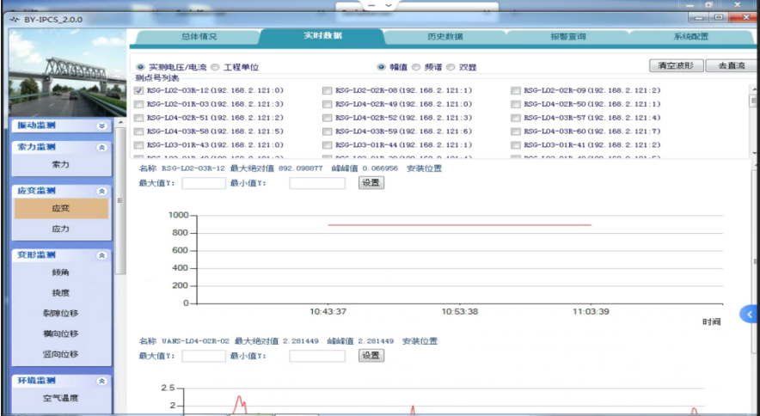The image size is (760, 416).
Task: Select the 频谱 radio option
Action: click(x=416, y=66)
